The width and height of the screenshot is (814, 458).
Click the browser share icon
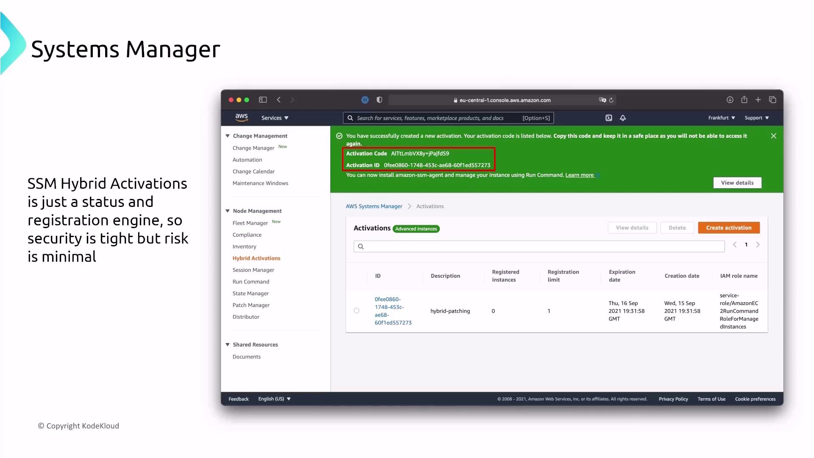pyautogui.click(x=744, y=100)
